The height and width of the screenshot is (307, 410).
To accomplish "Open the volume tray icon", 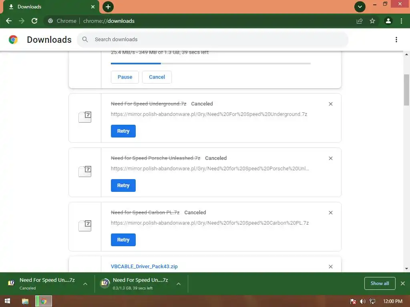I will (362, 301).
